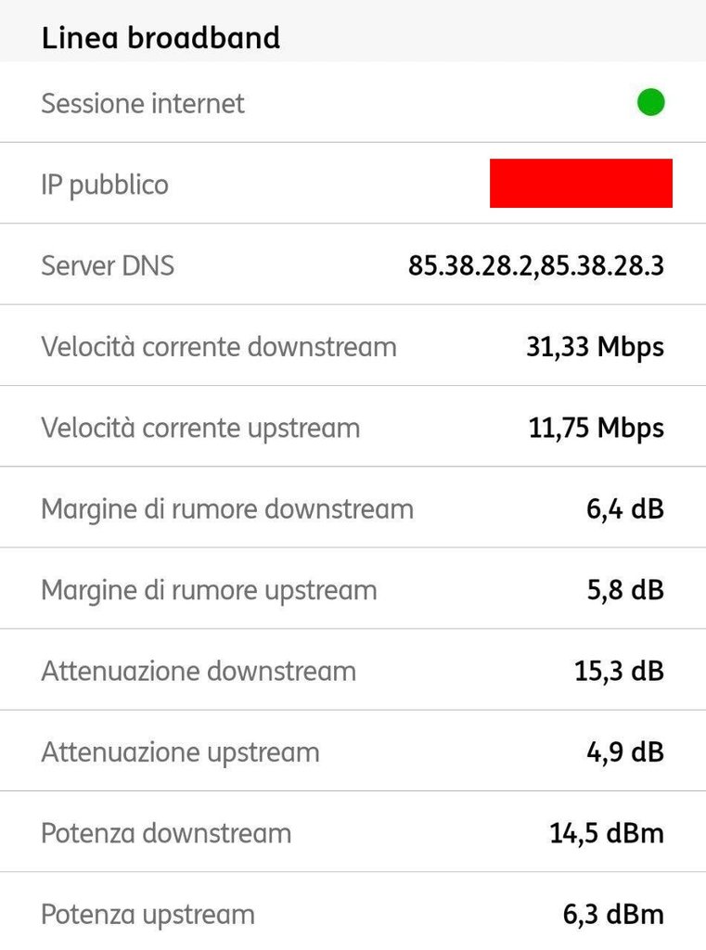Click the 6,3 dBm upstream power value

[613, 915]
